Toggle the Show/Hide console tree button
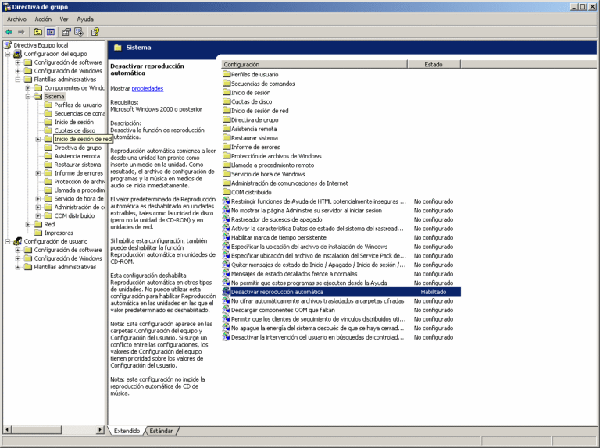 tap(51, 32)
